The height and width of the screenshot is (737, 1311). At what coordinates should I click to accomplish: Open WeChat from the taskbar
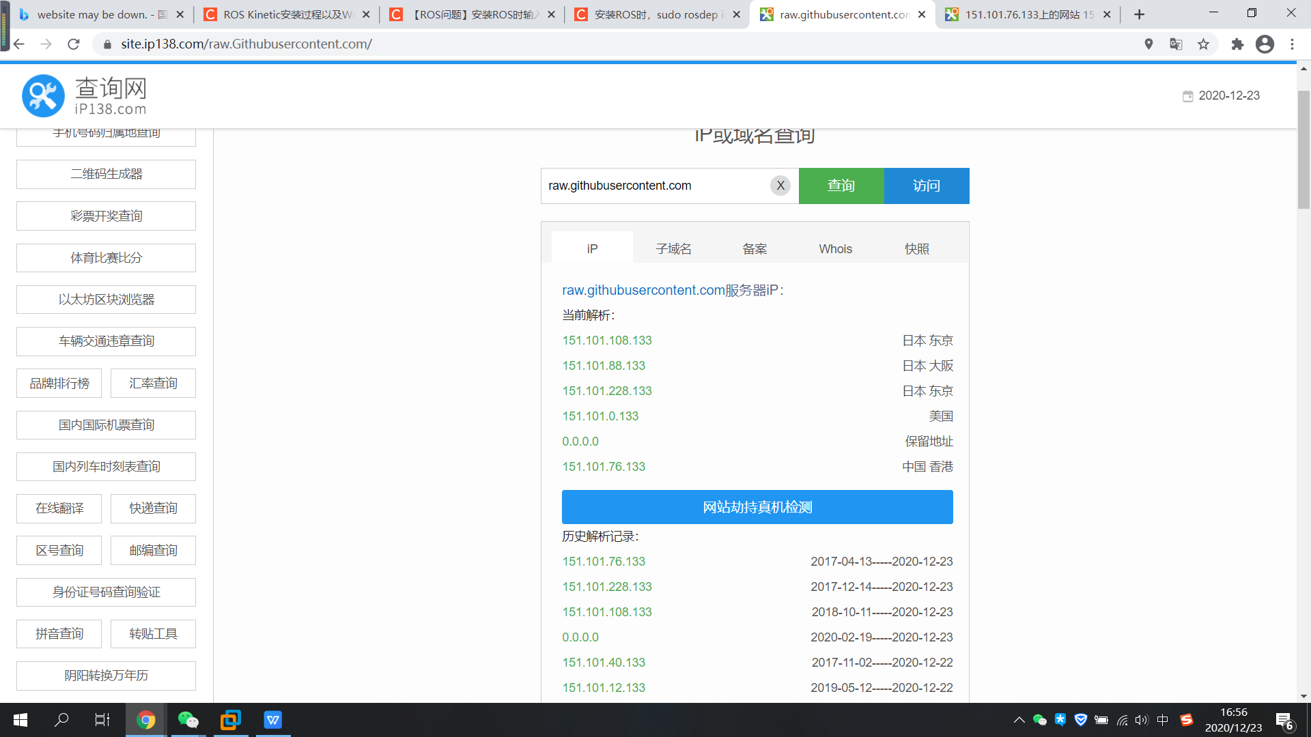(x=188, y=720)
